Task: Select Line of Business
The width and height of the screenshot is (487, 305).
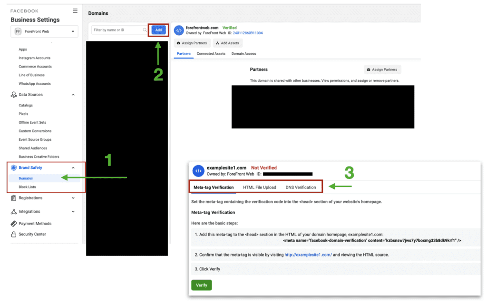Action: coord(31,75)
